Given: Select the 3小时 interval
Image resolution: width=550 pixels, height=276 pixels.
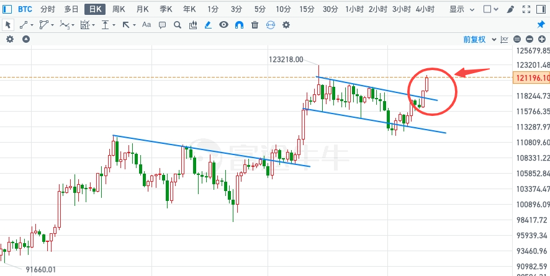Looking at the screenshot, I should [x=401, y=9].
